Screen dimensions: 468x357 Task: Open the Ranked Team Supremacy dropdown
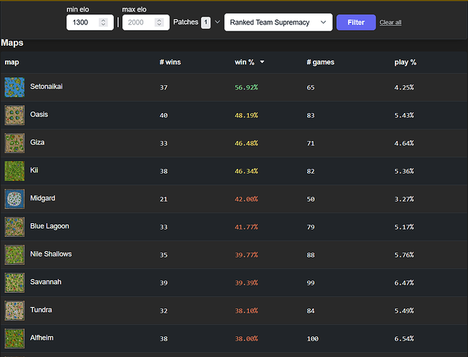click(278, 22)
